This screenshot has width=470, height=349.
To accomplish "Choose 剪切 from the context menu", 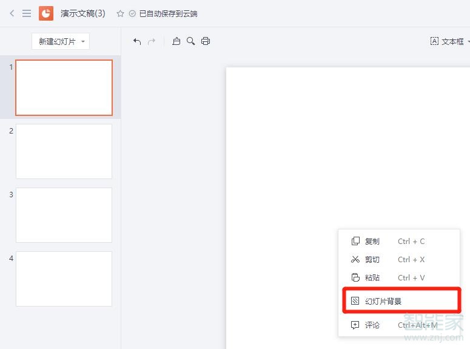I will [372, 259].
